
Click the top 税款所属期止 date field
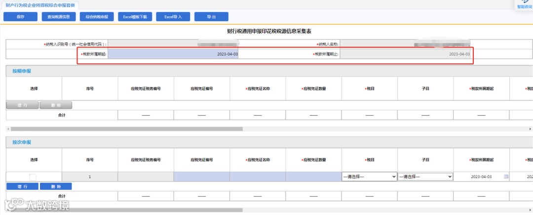coord(405,54)
